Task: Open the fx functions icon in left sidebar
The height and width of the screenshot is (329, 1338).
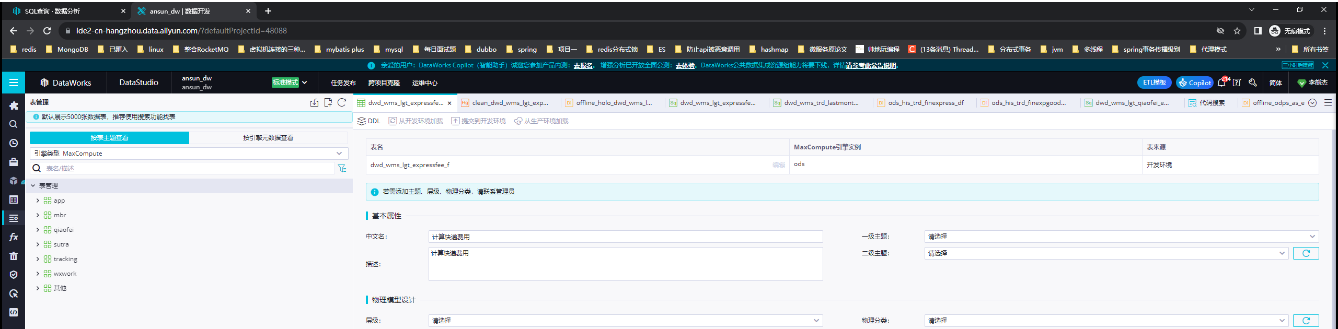Action: tap(14, 237)
